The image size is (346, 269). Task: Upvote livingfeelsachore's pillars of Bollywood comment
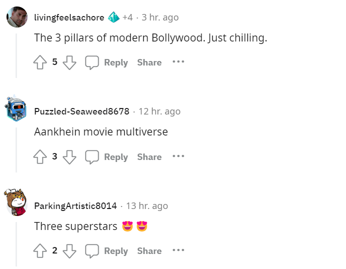[x=40, y=62]
